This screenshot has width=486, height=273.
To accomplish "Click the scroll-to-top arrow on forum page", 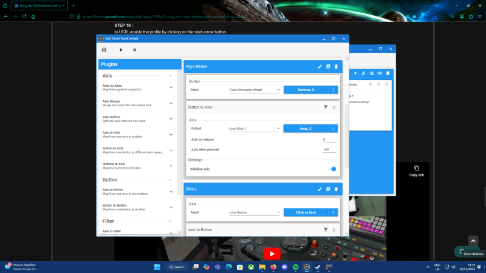I will (473, 240).
